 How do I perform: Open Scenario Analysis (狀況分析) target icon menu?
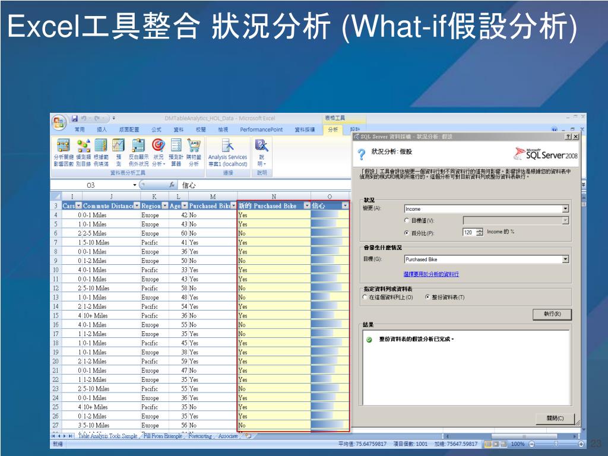158,153
